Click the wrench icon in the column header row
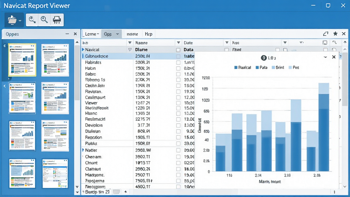The image size is (350, 197). tap(334, 42)
